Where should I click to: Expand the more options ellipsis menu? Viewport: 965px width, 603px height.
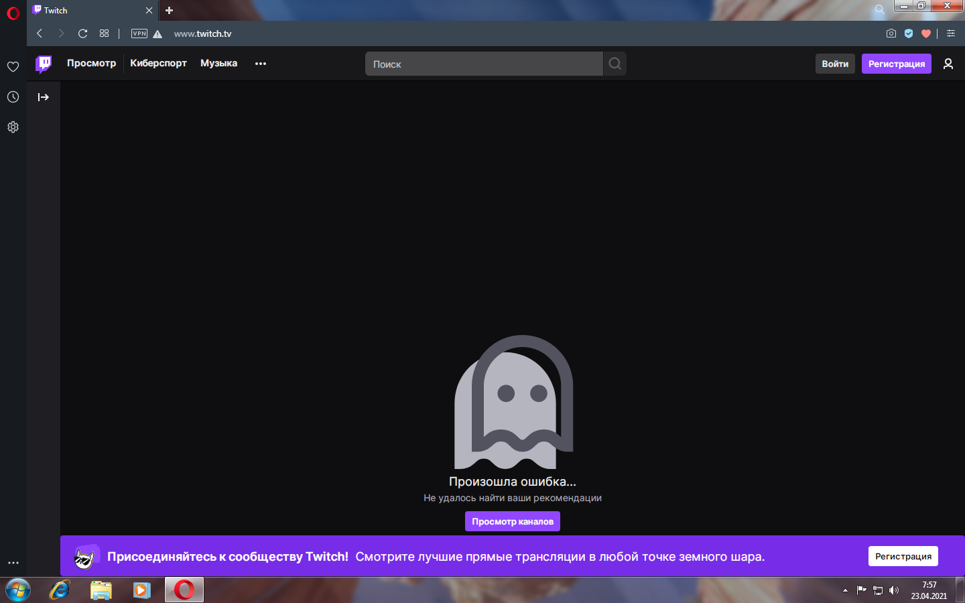[261, 64]
